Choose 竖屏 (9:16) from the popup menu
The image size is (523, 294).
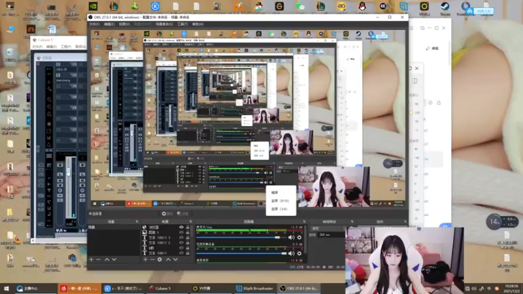click(x=280, y=201)
